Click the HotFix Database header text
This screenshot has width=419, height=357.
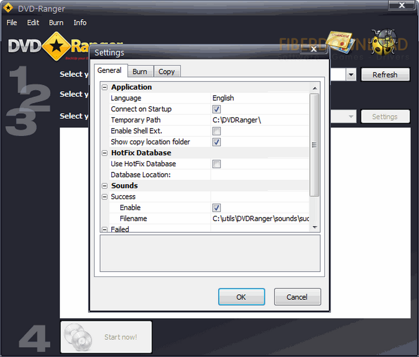(x=141, y=153)
